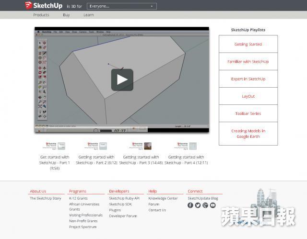Select the Part 3 video thumbnail
The image size is (307, 239).
click(x=141, y=146)
